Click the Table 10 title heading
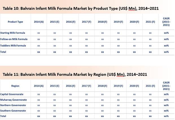 click(80, 8)
